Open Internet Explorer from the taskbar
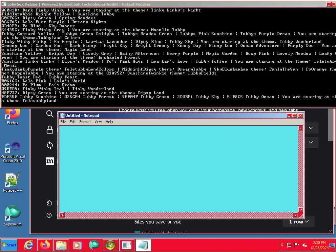This screenshot has height=252, width=336. point(29,245)
